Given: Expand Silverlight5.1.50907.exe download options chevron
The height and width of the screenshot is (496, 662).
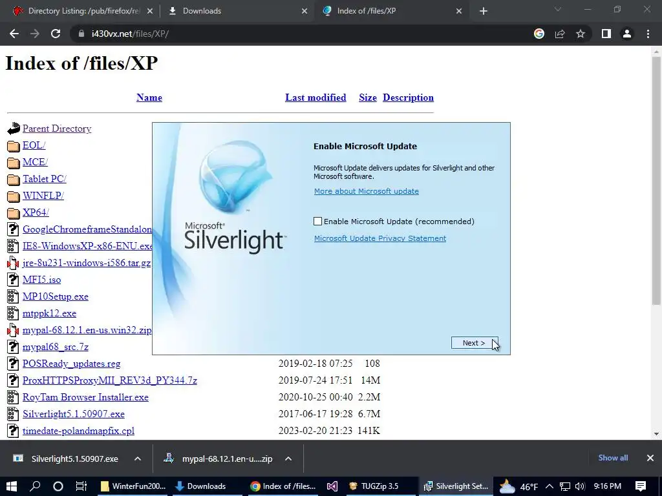Looking at the screenshot, I should click(138, 459).
